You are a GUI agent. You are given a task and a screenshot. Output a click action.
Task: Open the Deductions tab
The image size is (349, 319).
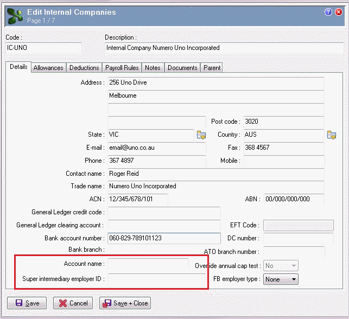84,68
